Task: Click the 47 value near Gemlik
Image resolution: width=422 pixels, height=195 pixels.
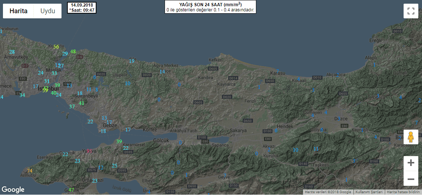Action: click(x=71, y=190)
